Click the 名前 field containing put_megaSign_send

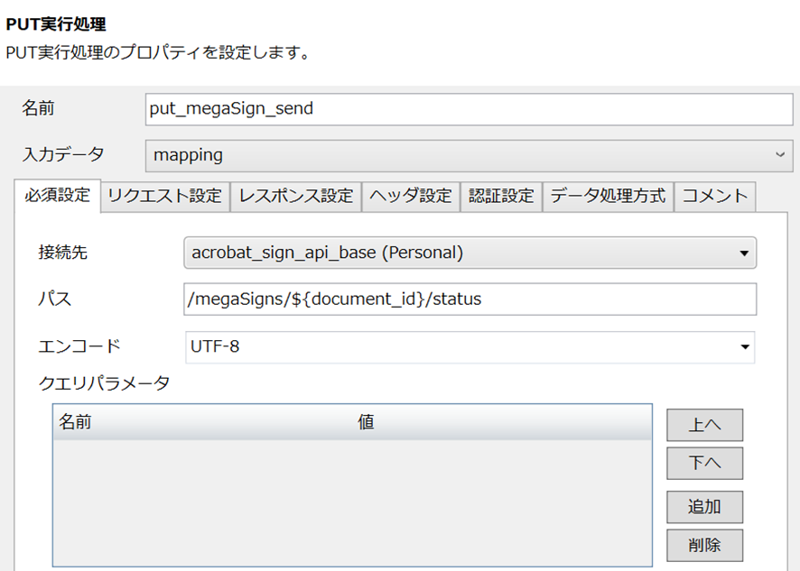point(468,109)
